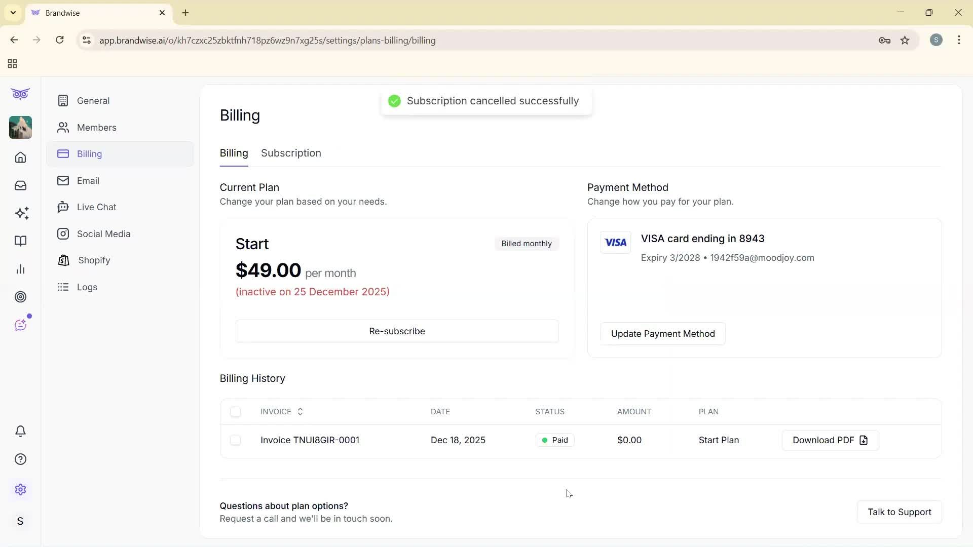Download PDF for the invoice

(830, 440)
